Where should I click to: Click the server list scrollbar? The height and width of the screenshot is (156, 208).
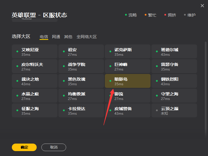click(206, 90)
